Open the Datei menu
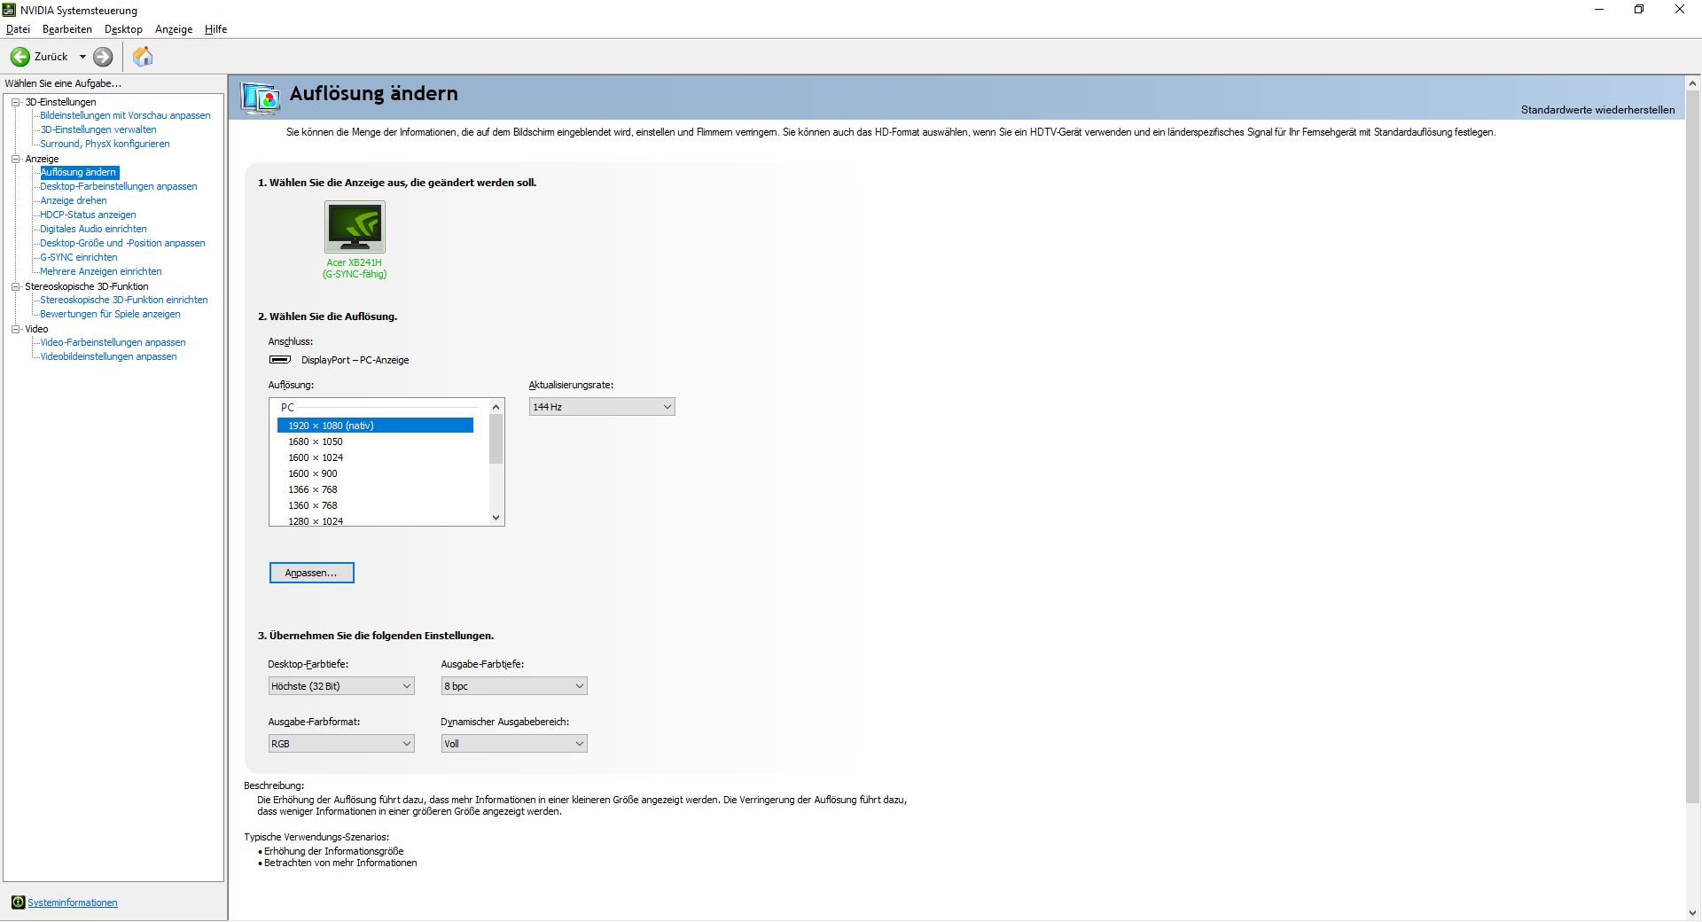 tap(18, 29)
